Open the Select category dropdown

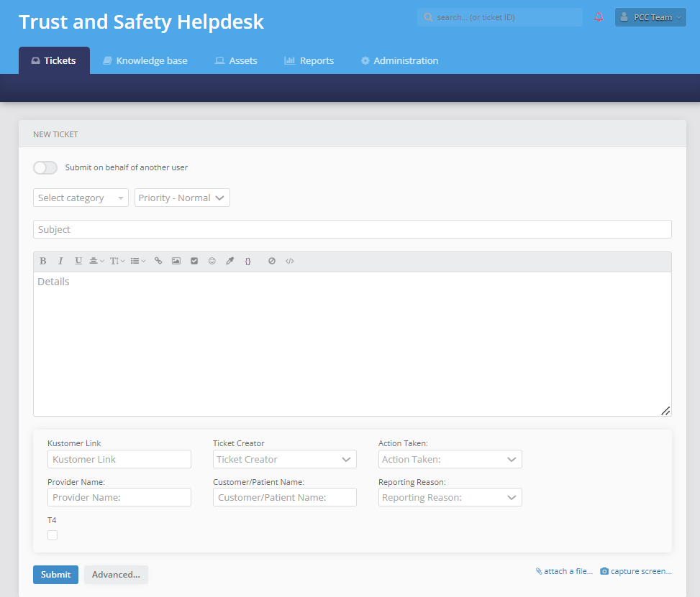pos(81,198)
